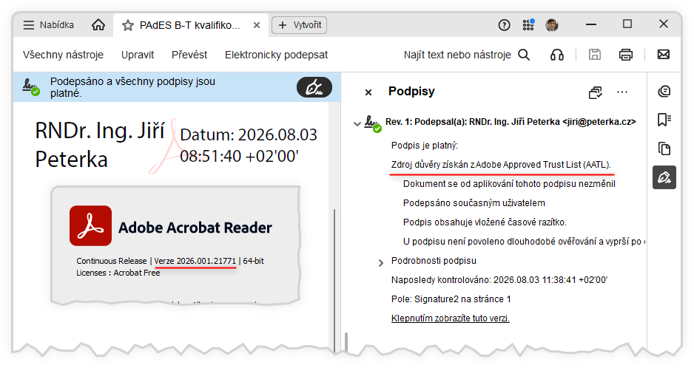Image resolution: width=694 pixels, height=368 pixels.
Task: Click the 'Podpis je platný:' line
Action: click(425, 146)
